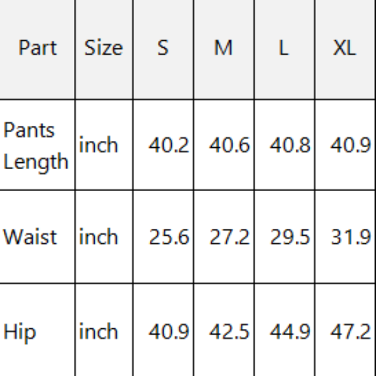
Task: Select the S size column header
Action: pos(163,48)
